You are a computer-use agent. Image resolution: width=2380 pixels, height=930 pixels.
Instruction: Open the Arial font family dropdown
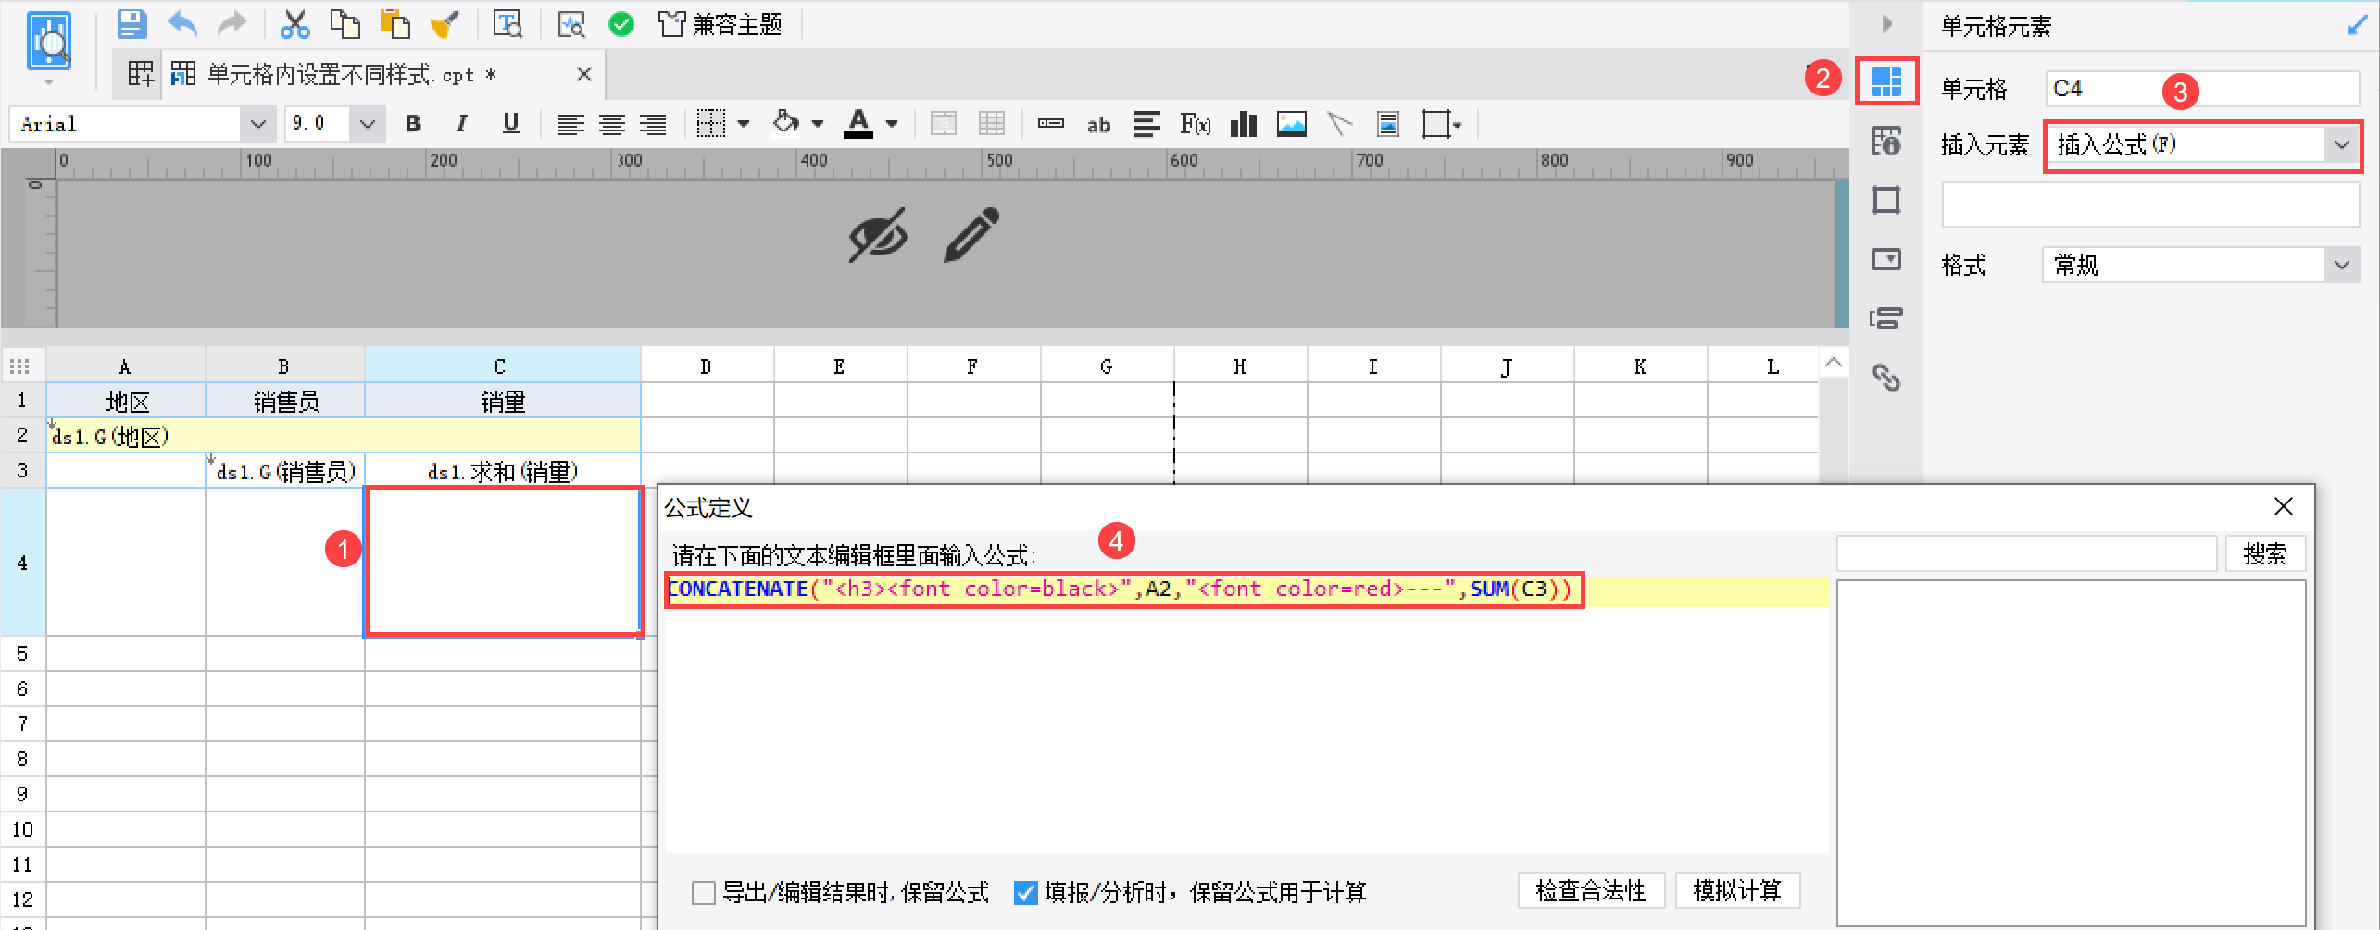pyautogui.click(x=257, y=124)
